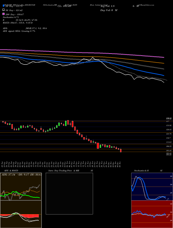The image size is (173, 228).
Task: Click the Stochastics: 6.71 readout
Action: [11, 17]
